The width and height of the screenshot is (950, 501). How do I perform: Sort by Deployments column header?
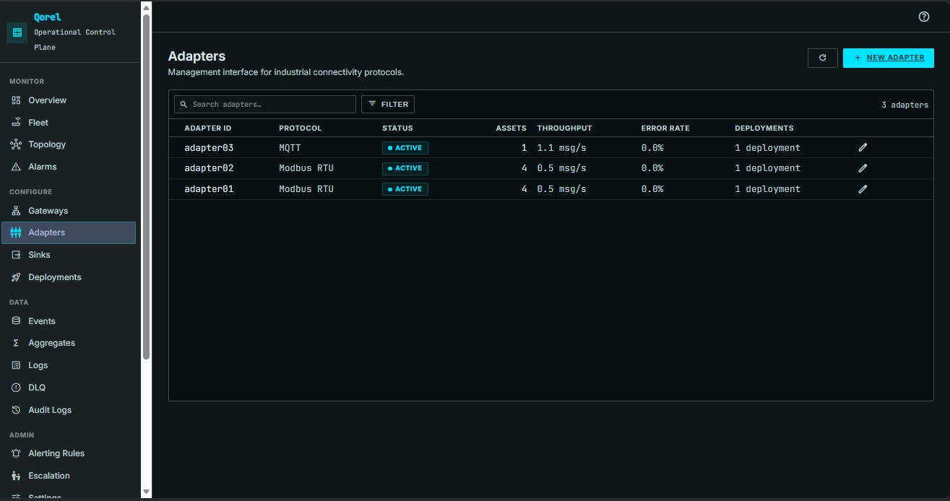(x=764, y=128)
